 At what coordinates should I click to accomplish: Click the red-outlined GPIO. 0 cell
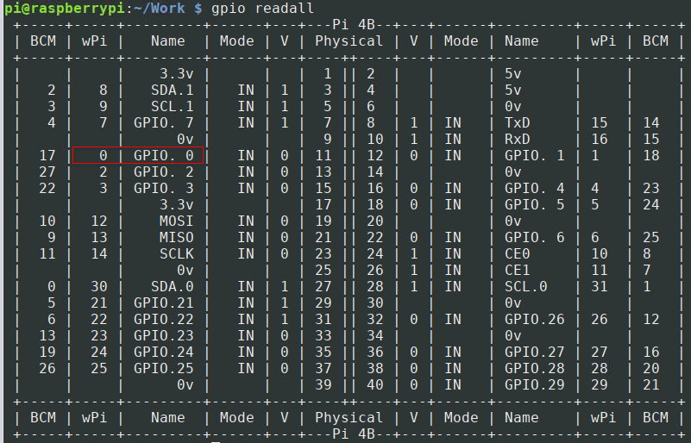click(x=138, y=154)
